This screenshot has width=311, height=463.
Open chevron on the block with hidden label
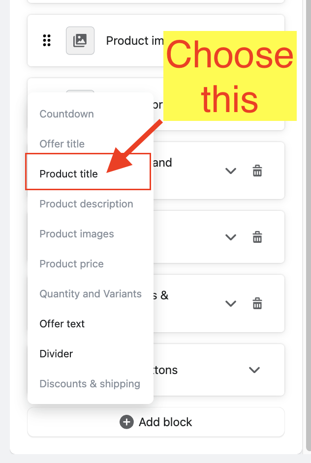(x=231, y=237)
